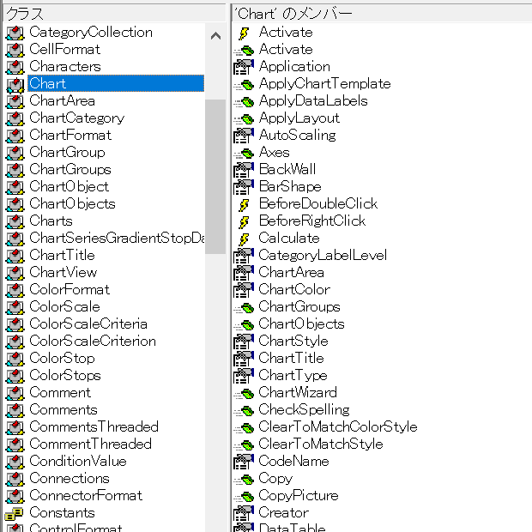Select CommentsThreaded class
The image size is (532, 532).
[94, 426]
